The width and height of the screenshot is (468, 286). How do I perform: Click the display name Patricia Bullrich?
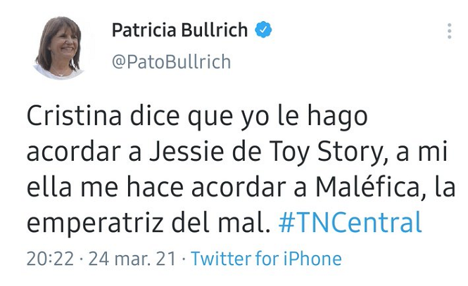tap(179, 31)
